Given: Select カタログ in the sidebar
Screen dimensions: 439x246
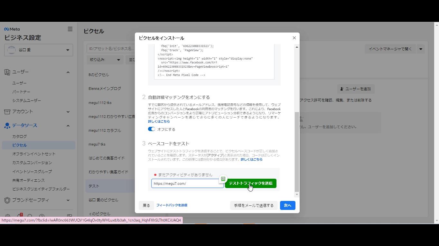Looking at the screenshot, I should (x=20, y=137).
